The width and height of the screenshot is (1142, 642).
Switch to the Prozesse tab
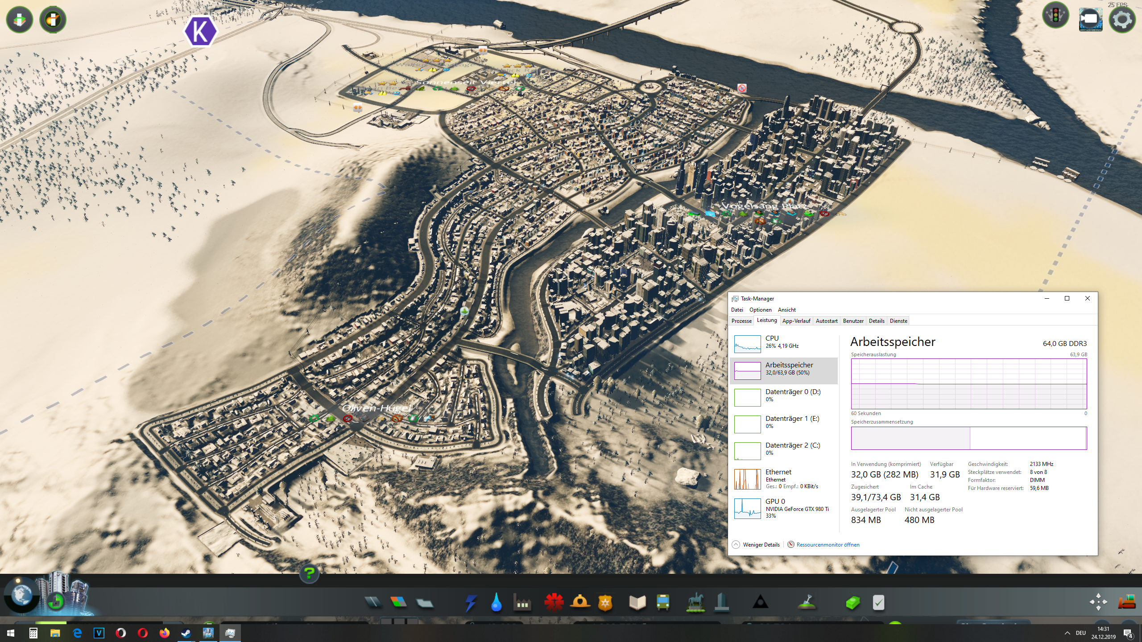pyautogui.click(x=741, y=321)
